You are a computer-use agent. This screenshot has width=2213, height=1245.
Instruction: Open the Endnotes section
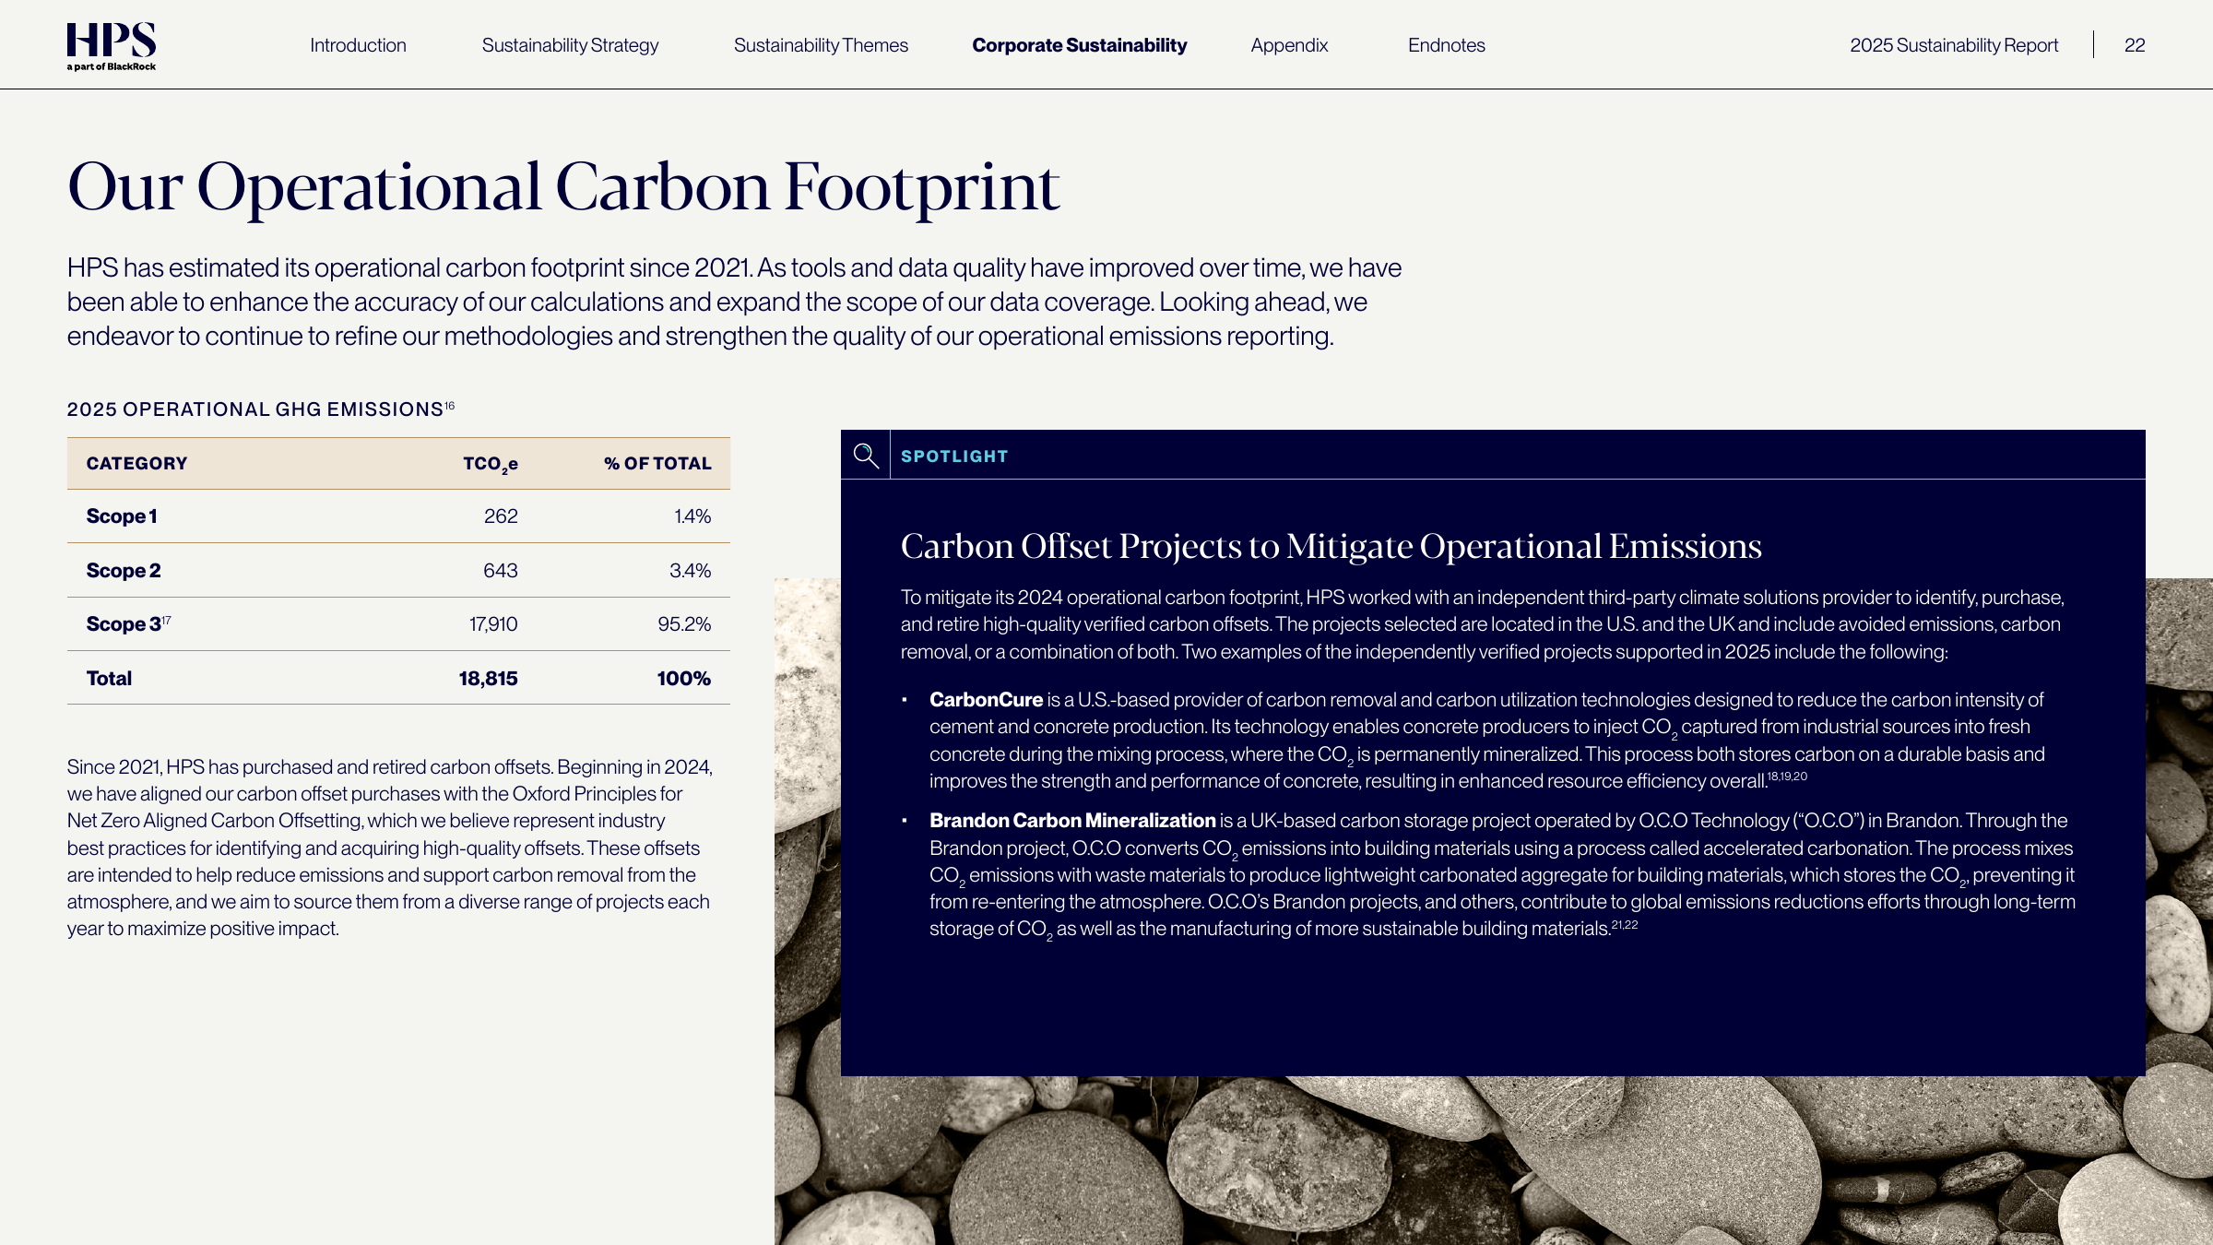(1446, 45)
